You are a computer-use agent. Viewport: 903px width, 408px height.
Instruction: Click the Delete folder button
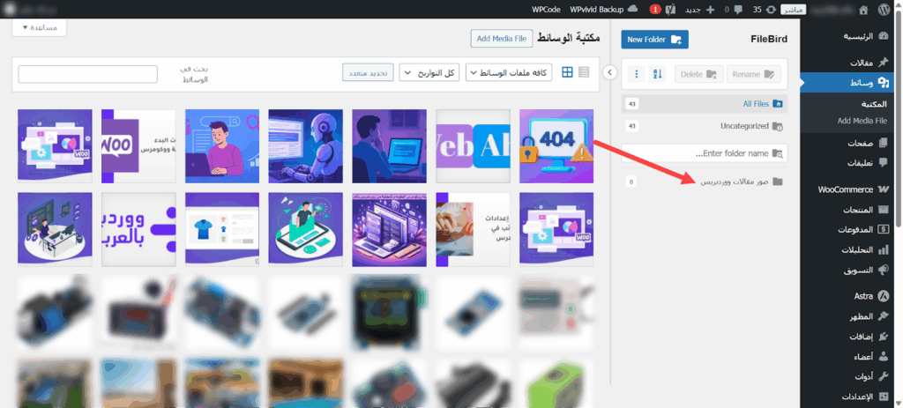click(699, 74)
